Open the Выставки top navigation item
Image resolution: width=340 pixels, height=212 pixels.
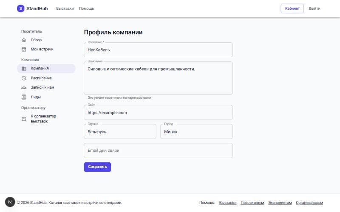point(65,8)
